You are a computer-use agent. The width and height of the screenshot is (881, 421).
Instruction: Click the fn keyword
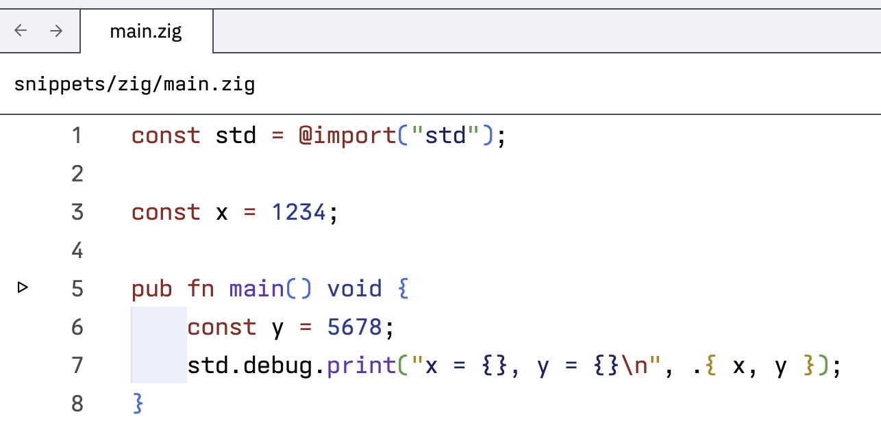tap(201, 289)
